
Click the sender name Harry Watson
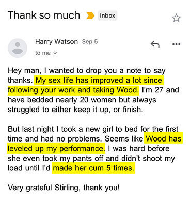click(56, 42)
